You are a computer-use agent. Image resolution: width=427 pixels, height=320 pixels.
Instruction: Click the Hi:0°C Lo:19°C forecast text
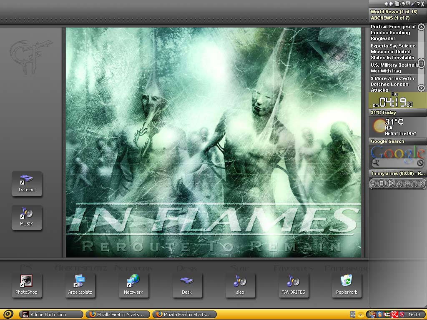coord(400,134)
